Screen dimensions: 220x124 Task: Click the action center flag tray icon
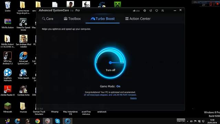195,121
